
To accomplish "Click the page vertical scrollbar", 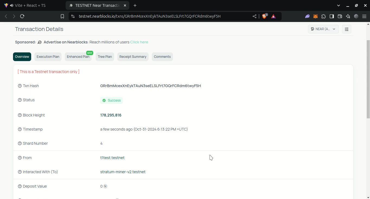I will (x=368, y=79).
